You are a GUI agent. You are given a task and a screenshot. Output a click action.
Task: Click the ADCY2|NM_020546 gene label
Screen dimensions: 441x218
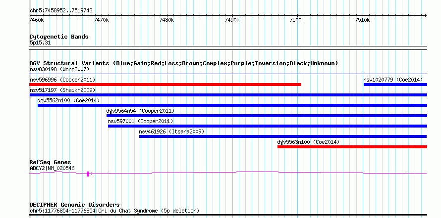(52, 168)
